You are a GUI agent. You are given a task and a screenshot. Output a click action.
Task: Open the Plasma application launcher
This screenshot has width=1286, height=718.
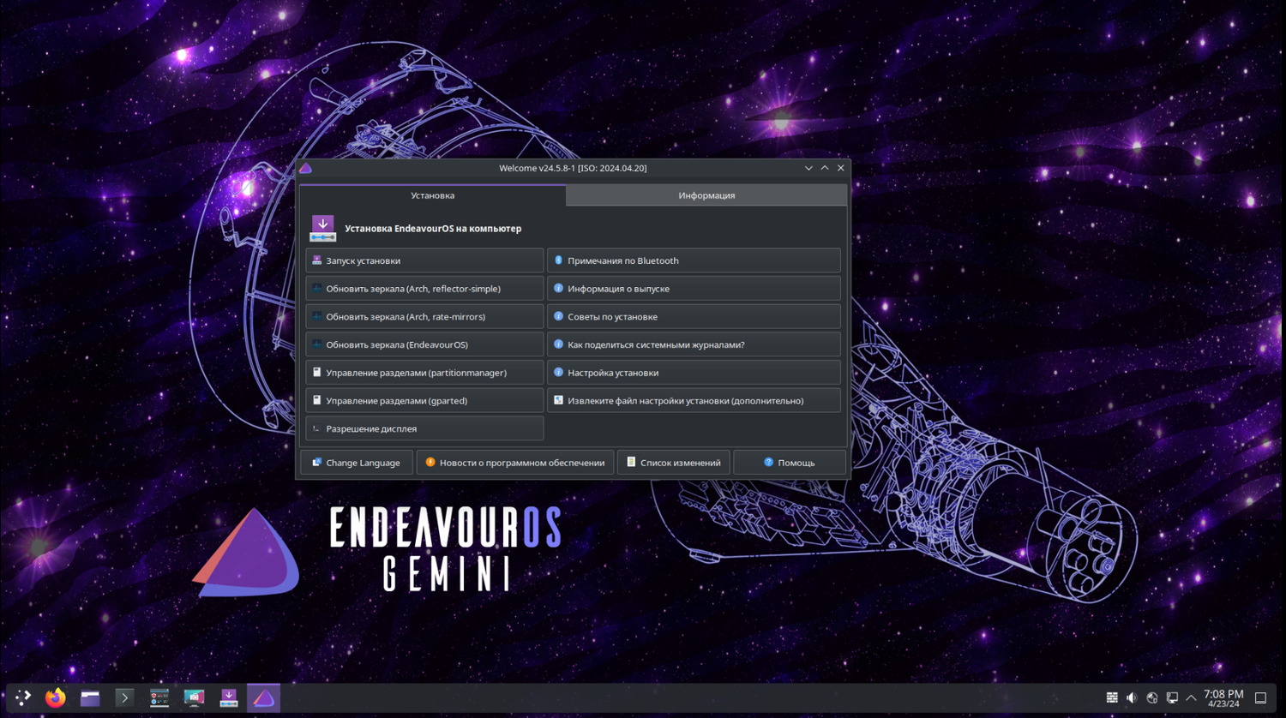pyautogui.click(x=23, y=697)
